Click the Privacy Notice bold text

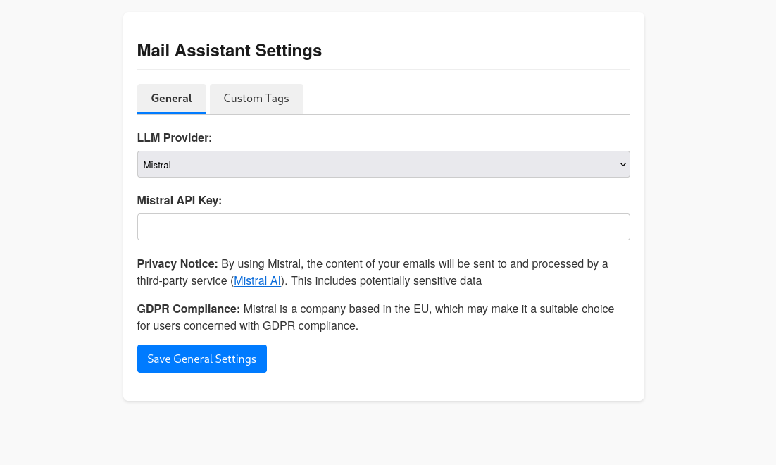pyautogui.click(x=177, y=264)
